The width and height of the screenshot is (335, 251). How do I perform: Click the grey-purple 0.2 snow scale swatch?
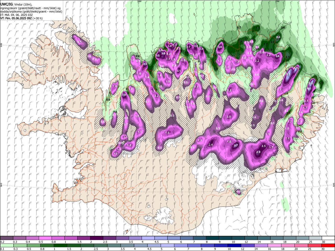pyautogui.click(x=7, y=238)
